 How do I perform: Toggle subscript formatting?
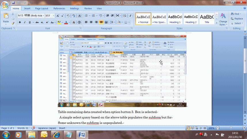tap(42, 22)
